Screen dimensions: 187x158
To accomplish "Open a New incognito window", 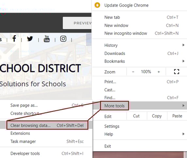I will (140, 33).
